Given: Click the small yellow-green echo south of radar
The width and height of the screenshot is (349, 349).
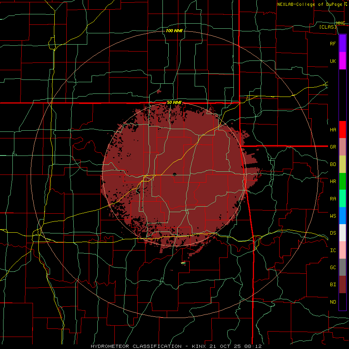Looking at the screenshot, I should 183,263.
